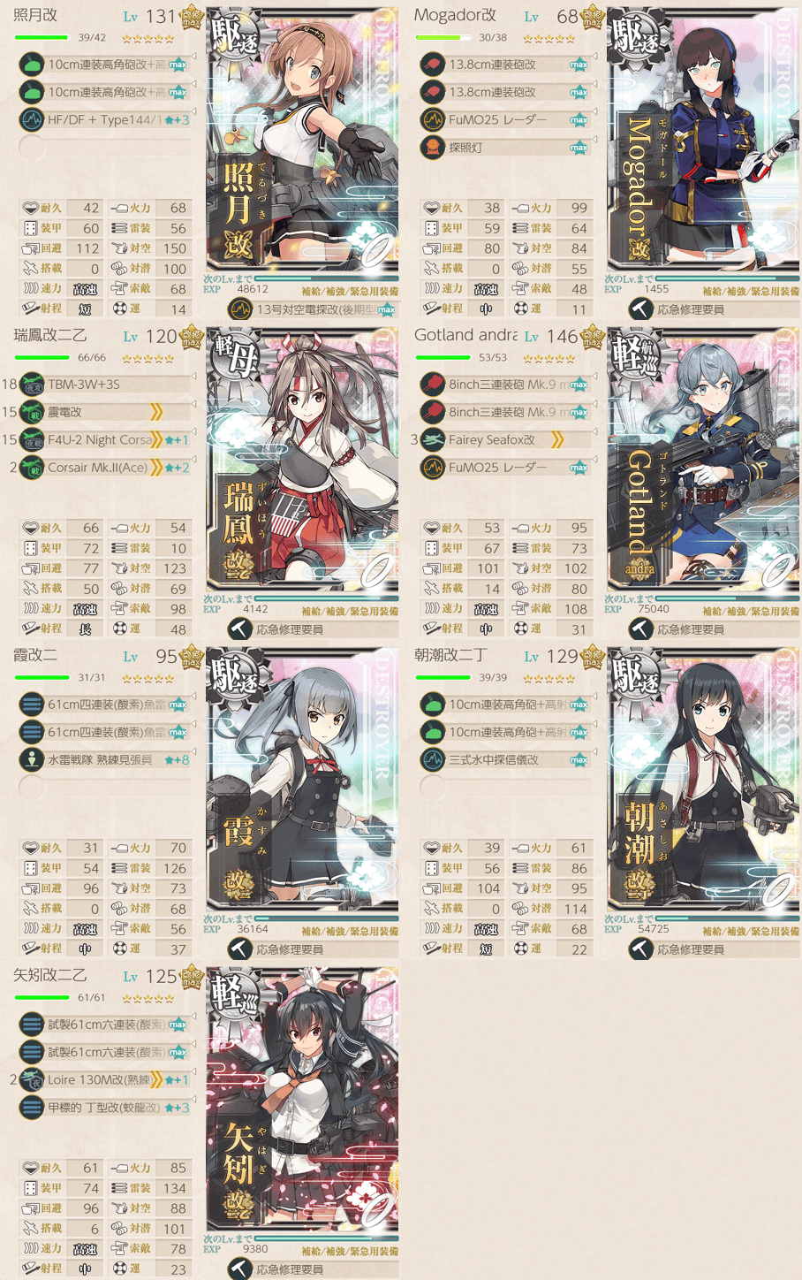Click 補給/補強/緊急用装備 label under 瑞鳳改二乙
Viewport: 802px width, 1280px height.
(x=350, y=611)
